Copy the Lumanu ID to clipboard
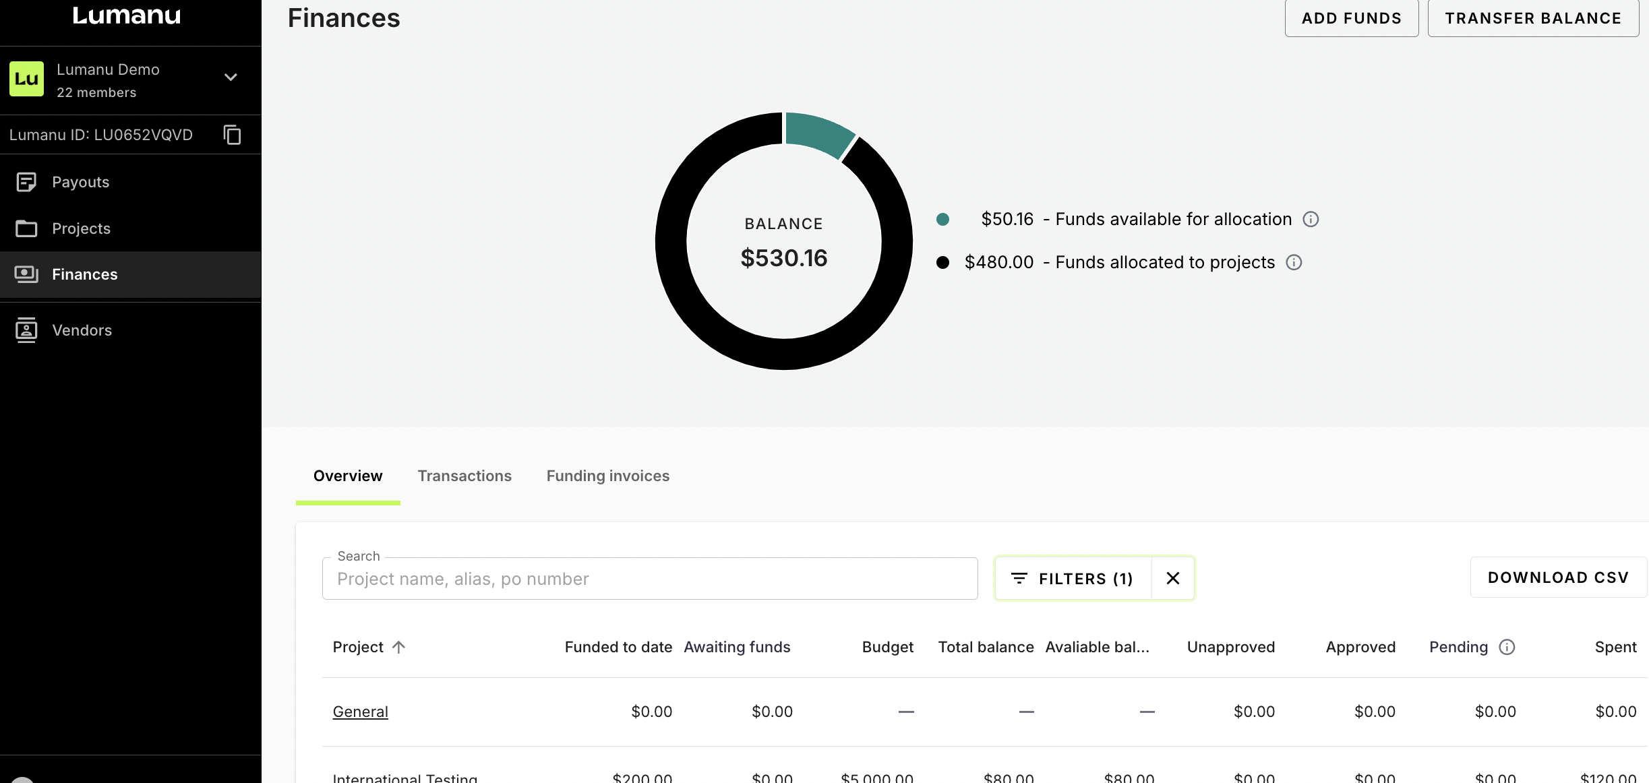This screenshot has width=1649, height=783. coord(232,135)
